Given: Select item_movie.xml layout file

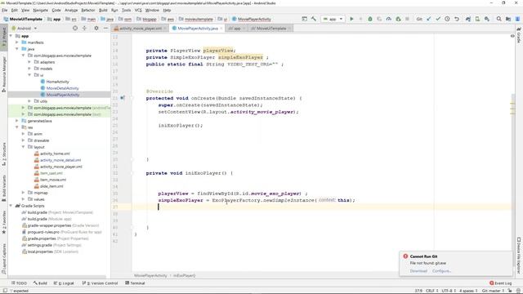Looking at the screenshot, I should (x=53, y=180).
